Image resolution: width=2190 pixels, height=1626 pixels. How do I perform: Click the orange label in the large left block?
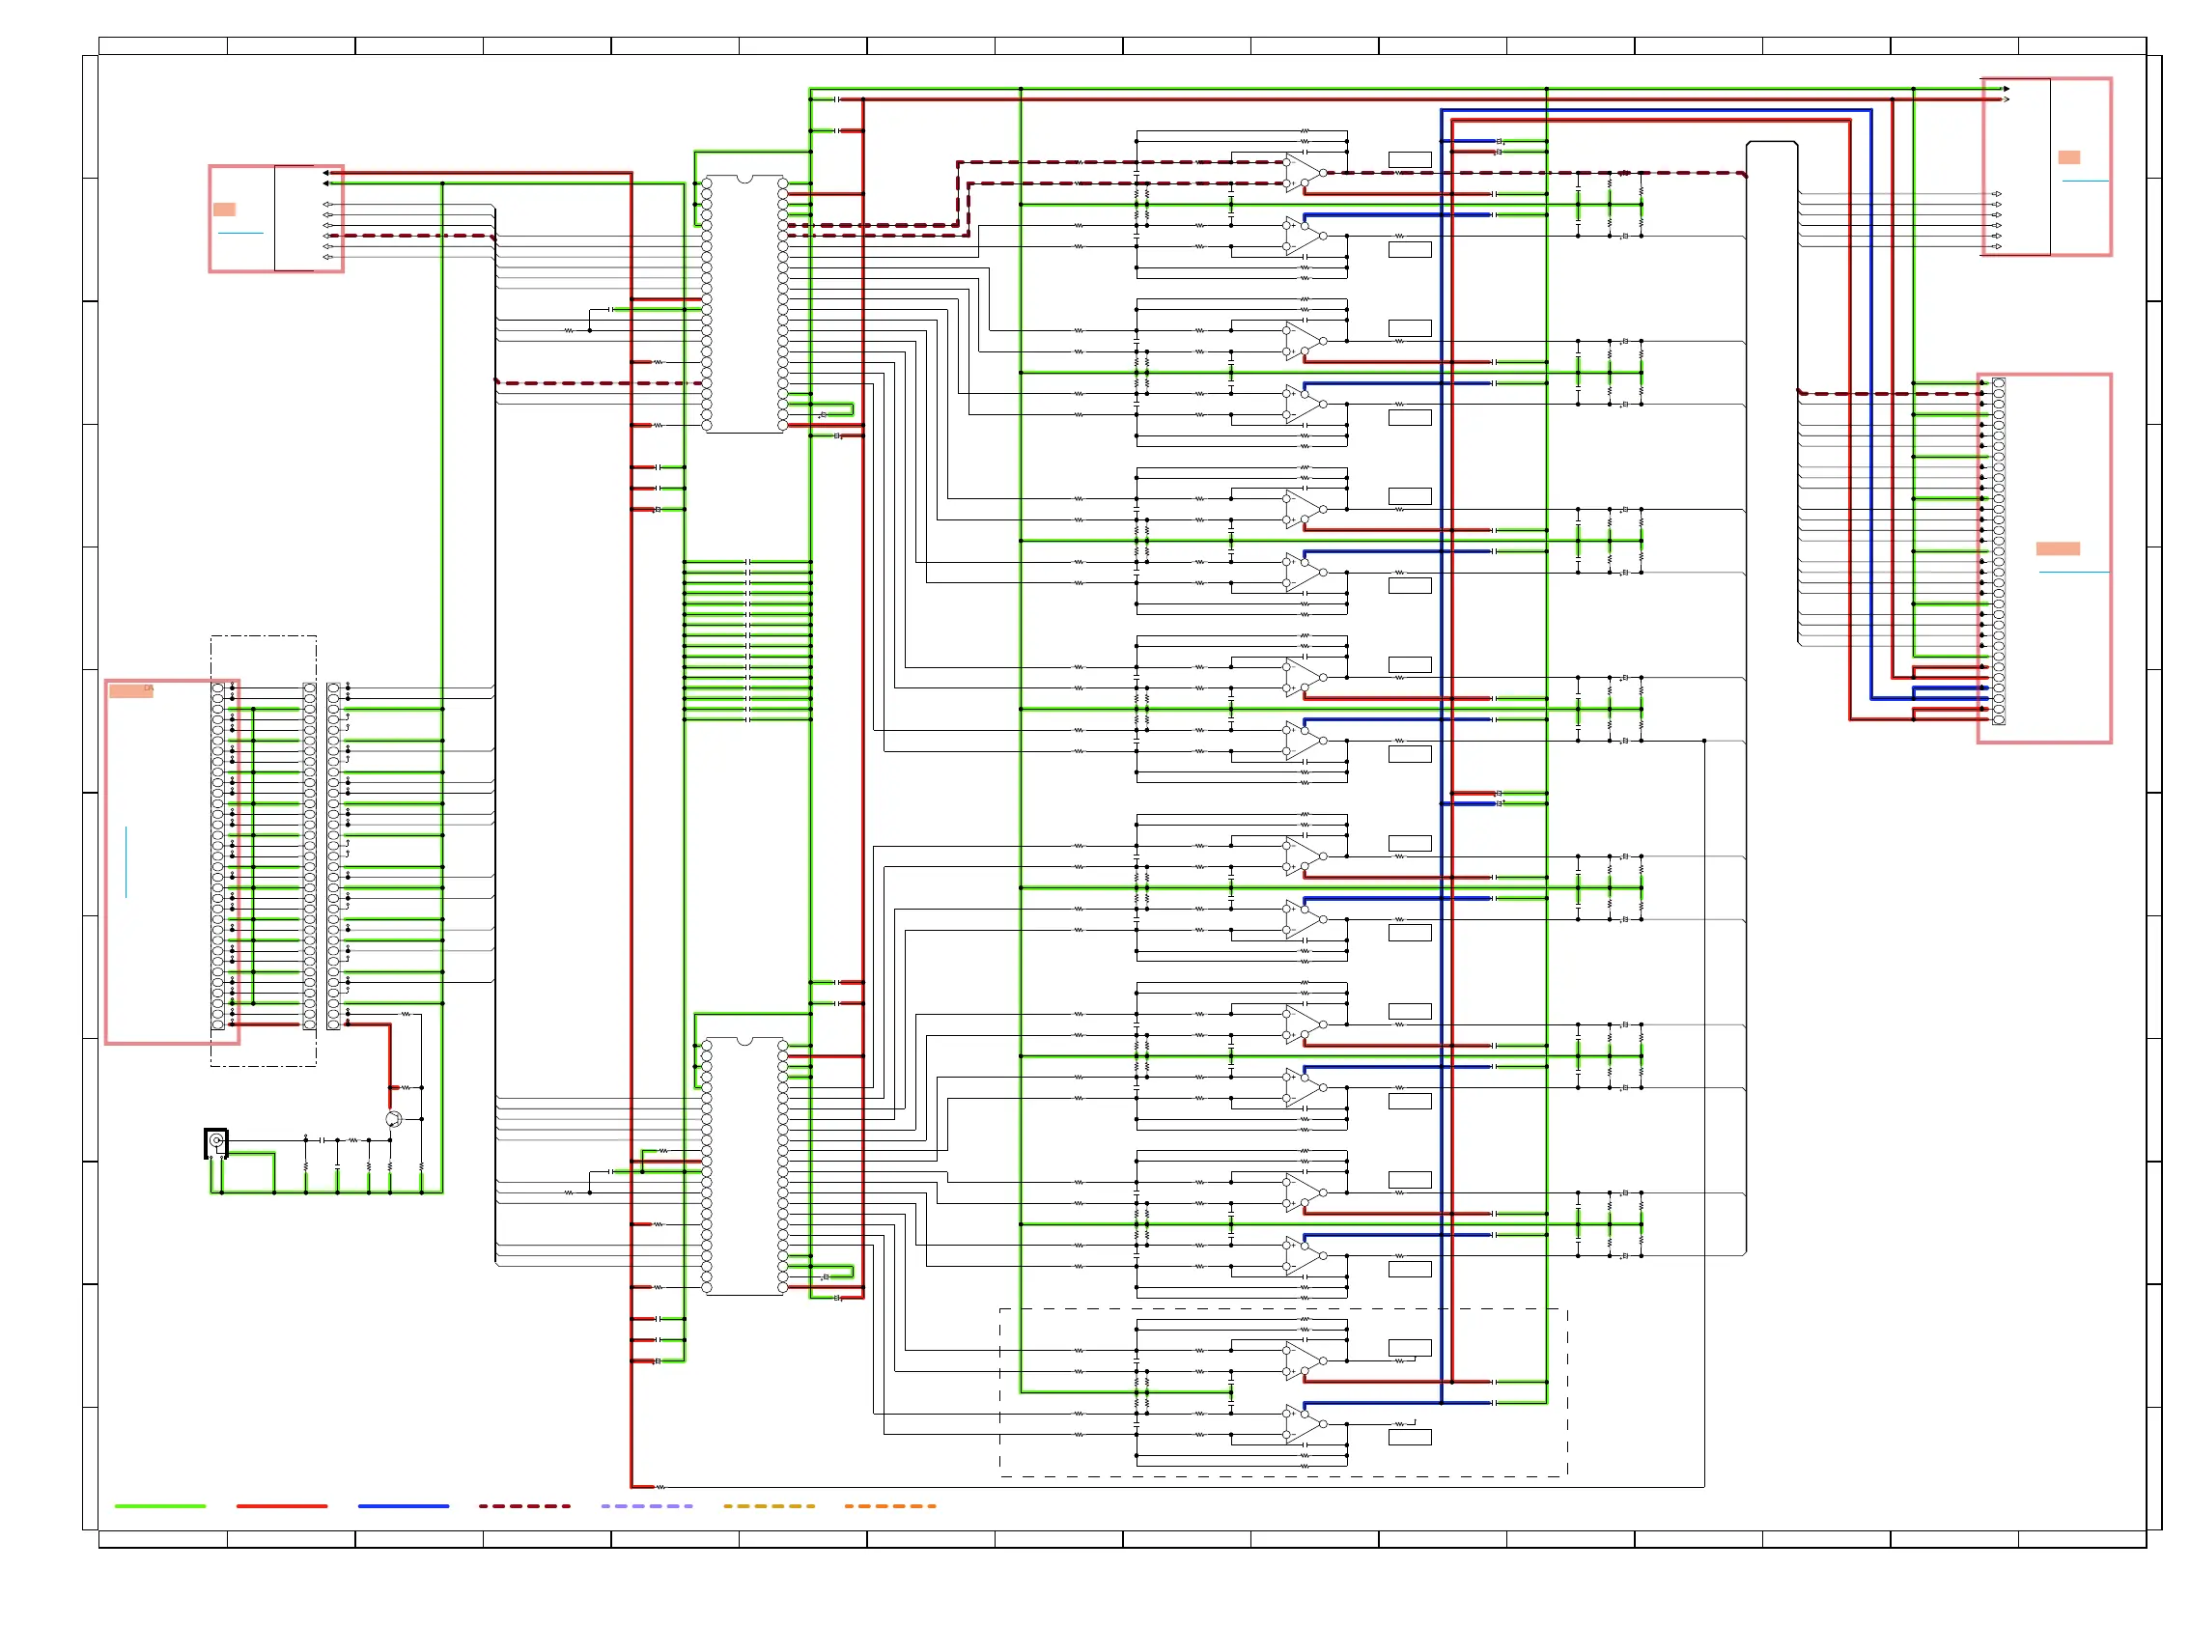click(131, 691)
